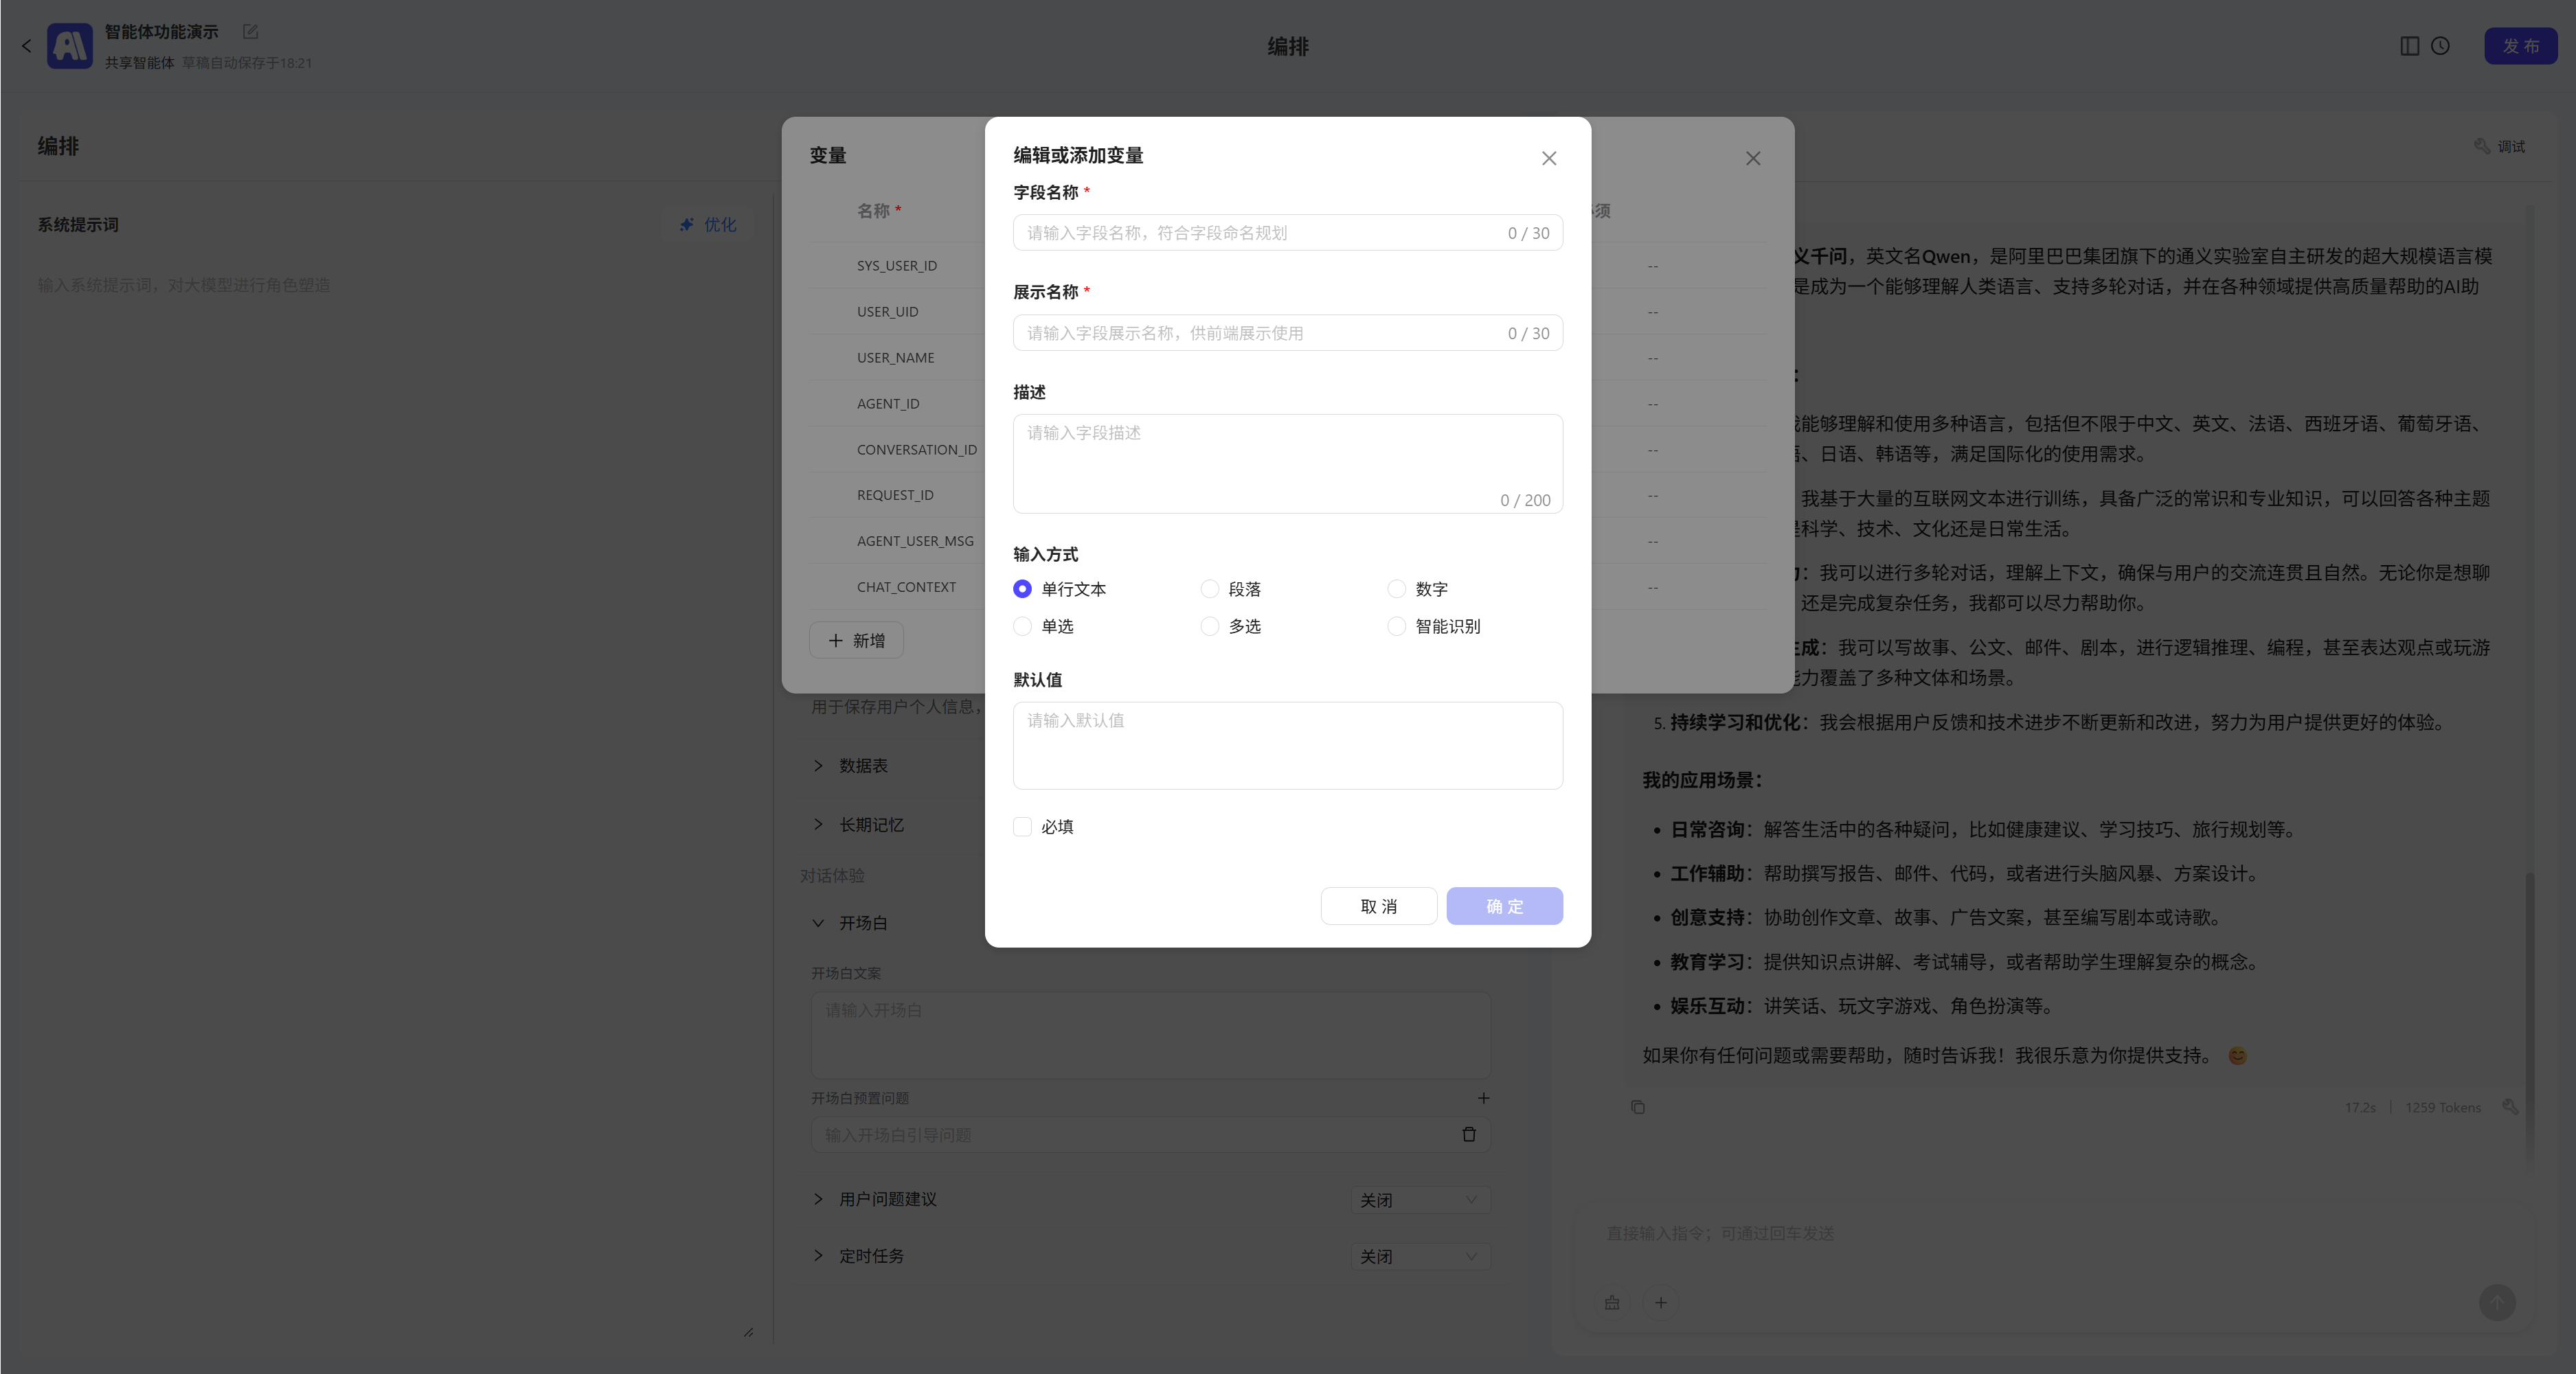
Task: Click the plus icon in the chat input bar
Action: pyautogui.click(x=1661, y=1302)
